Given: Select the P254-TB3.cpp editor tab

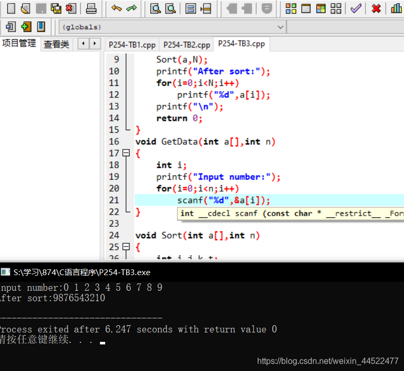Looking at the screenshot, I should [x=242, y=44].
